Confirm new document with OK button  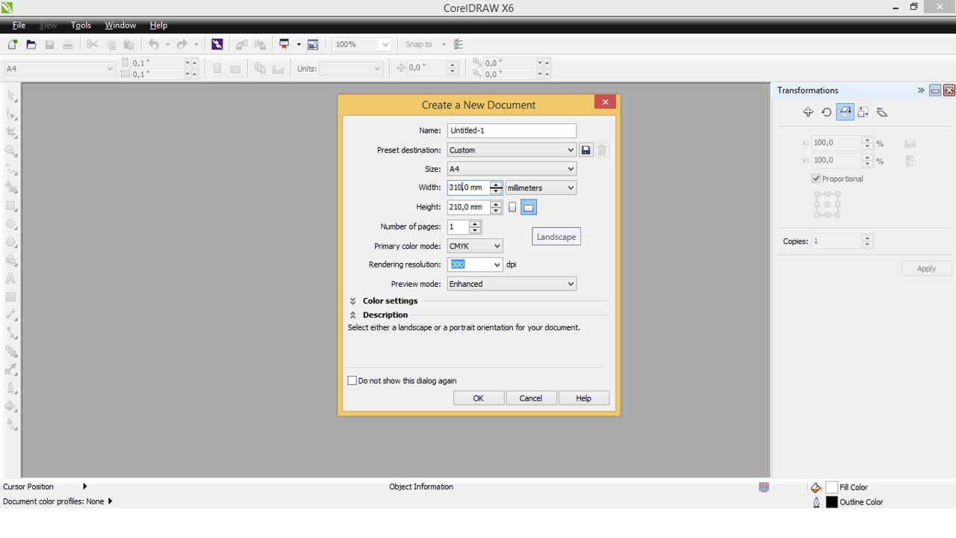[x=478, y=398]
